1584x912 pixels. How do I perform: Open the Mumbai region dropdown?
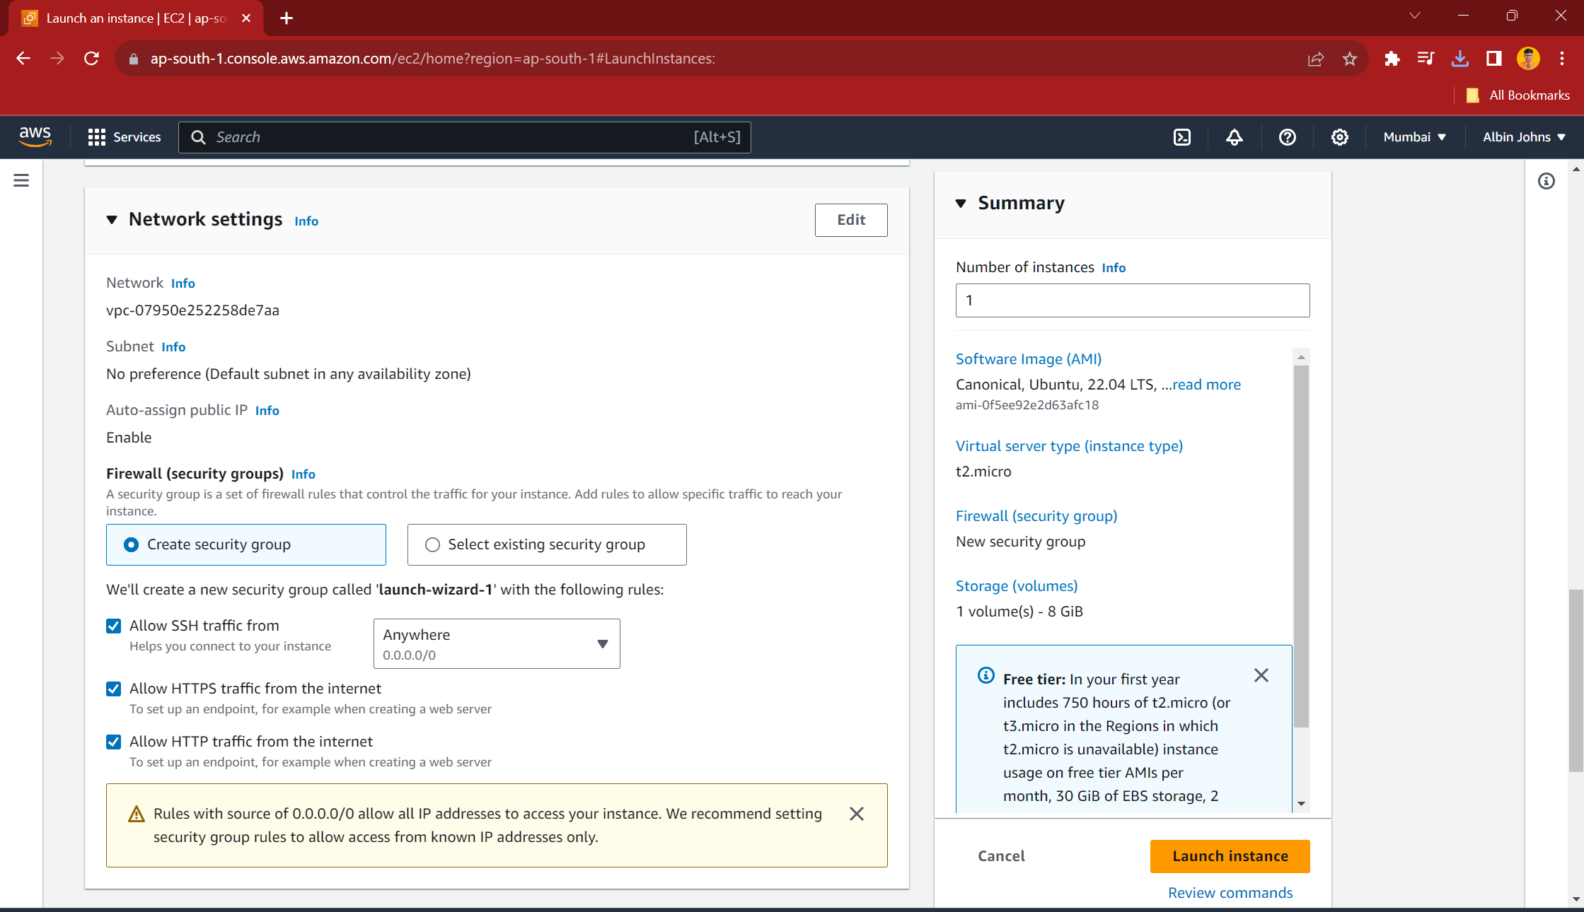[1414, 137]
